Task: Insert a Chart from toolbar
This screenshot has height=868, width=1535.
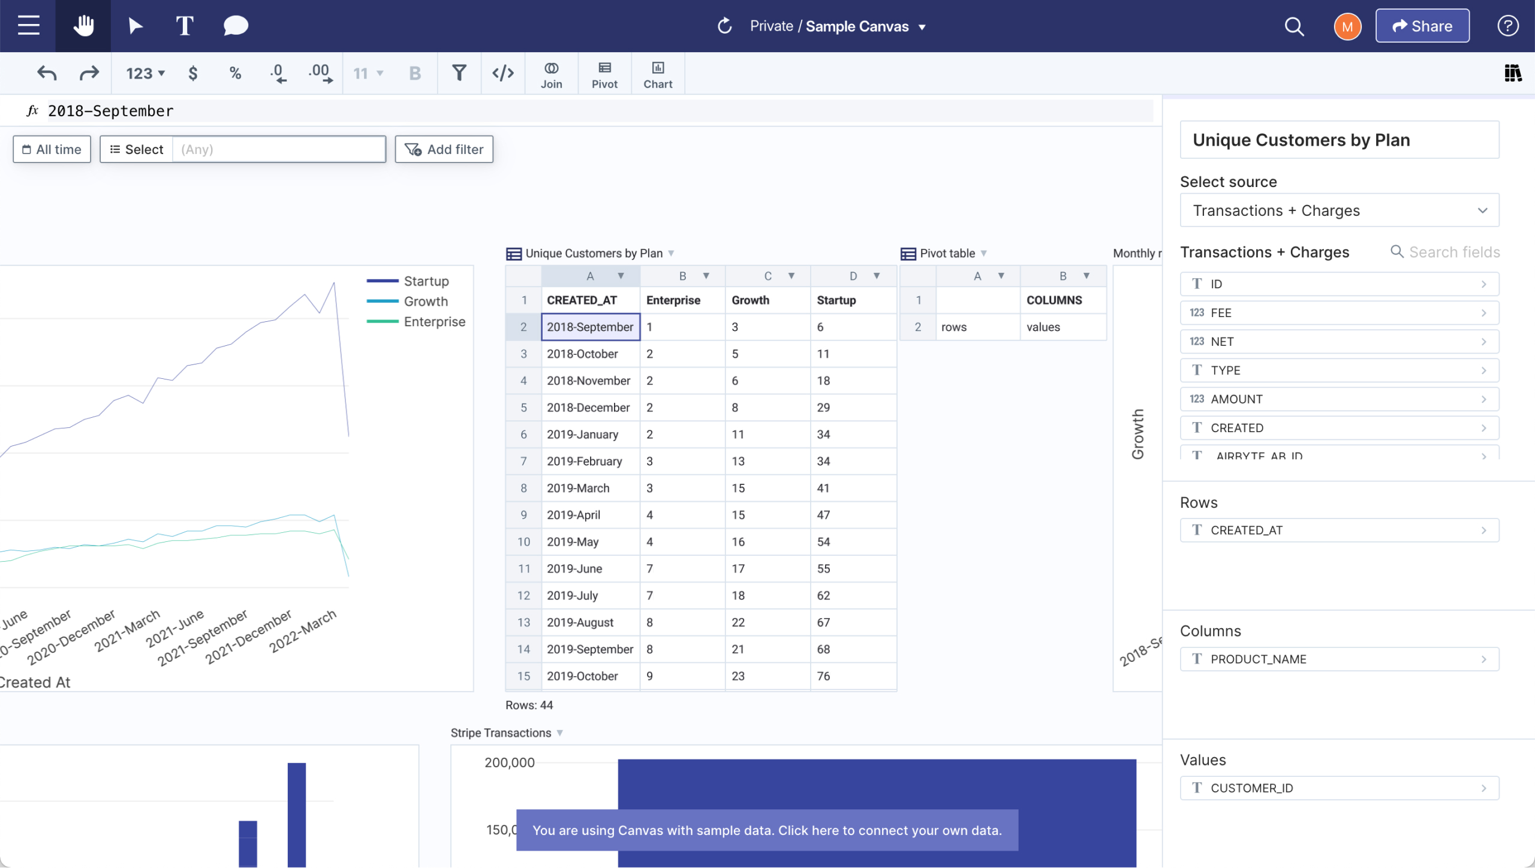Action: pyautogui.click(x=657, y=74)
